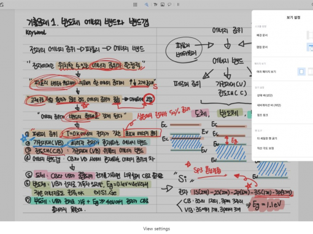Screen dimensions: 313x234
Task: Select the Tr text tool
Action: 155,4
